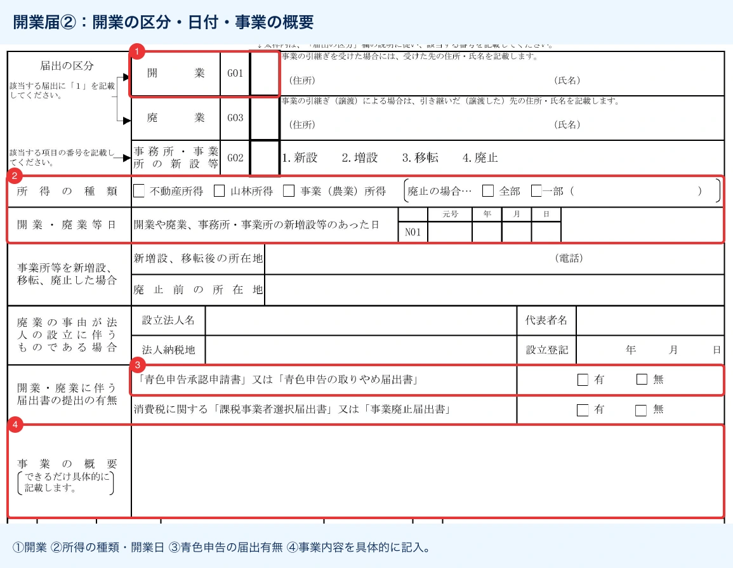Click the entry box next to G01 開業

click(x=265, y=74)
